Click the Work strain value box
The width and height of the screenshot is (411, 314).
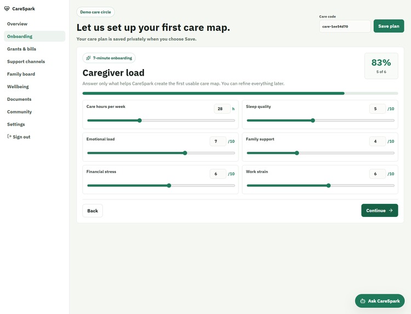click(x=378, y=174)
